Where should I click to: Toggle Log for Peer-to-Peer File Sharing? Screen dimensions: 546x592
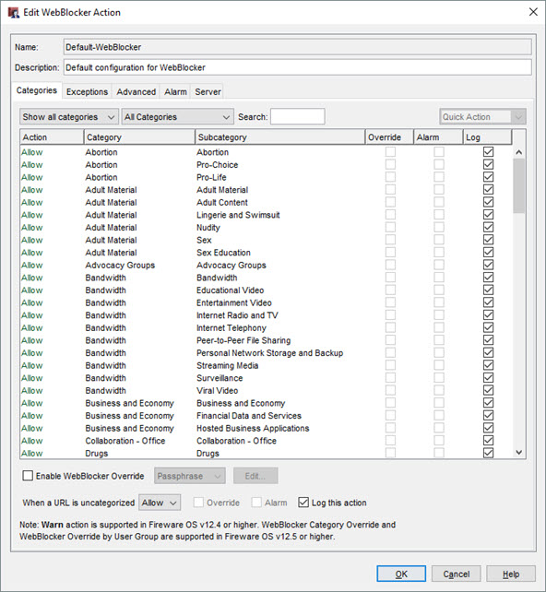tap(488, 340)
